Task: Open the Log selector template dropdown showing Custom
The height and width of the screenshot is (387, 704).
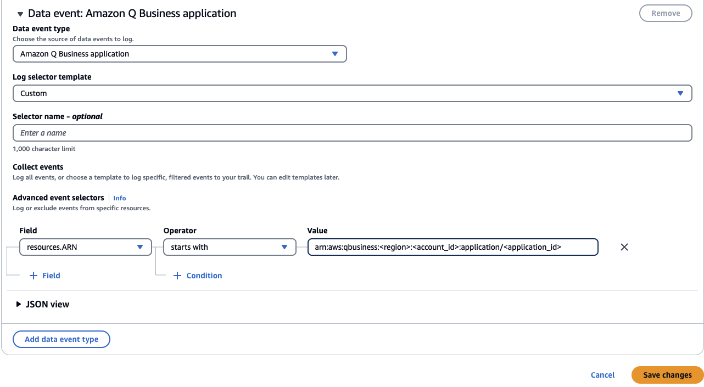Action: tap(351, 93)
